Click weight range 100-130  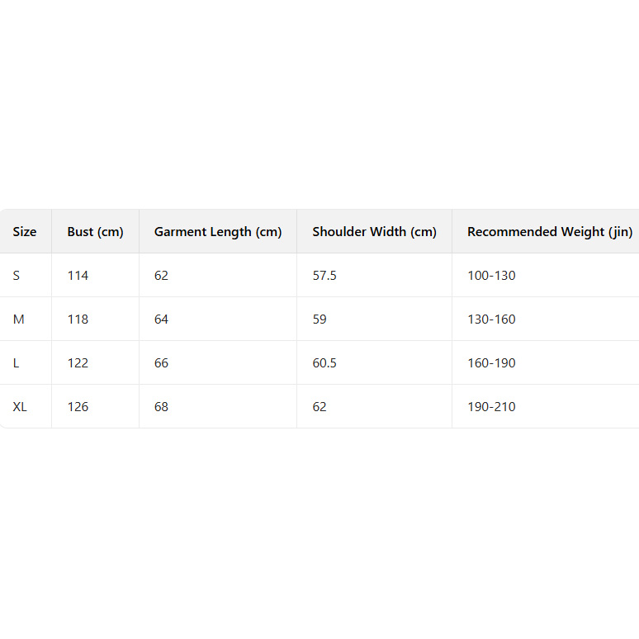(491, 276)
